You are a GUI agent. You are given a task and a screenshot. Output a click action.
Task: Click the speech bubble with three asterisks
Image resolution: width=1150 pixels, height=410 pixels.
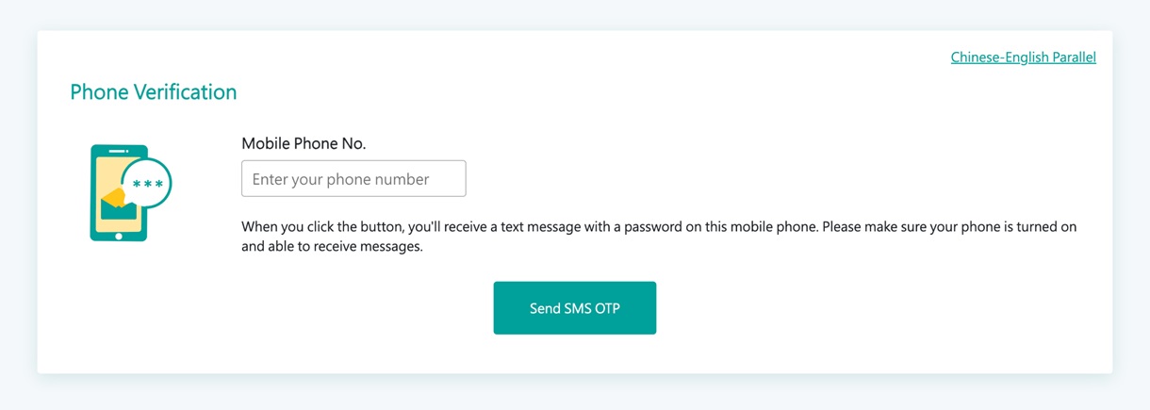pos(148,184)
